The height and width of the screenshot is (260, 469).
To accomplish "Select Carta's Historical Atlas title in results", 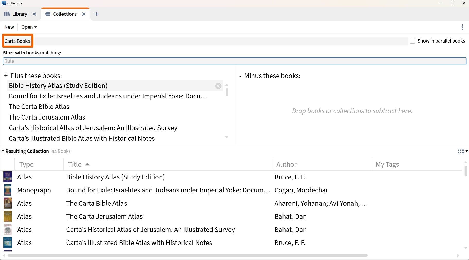I will [x=151, y=230].
